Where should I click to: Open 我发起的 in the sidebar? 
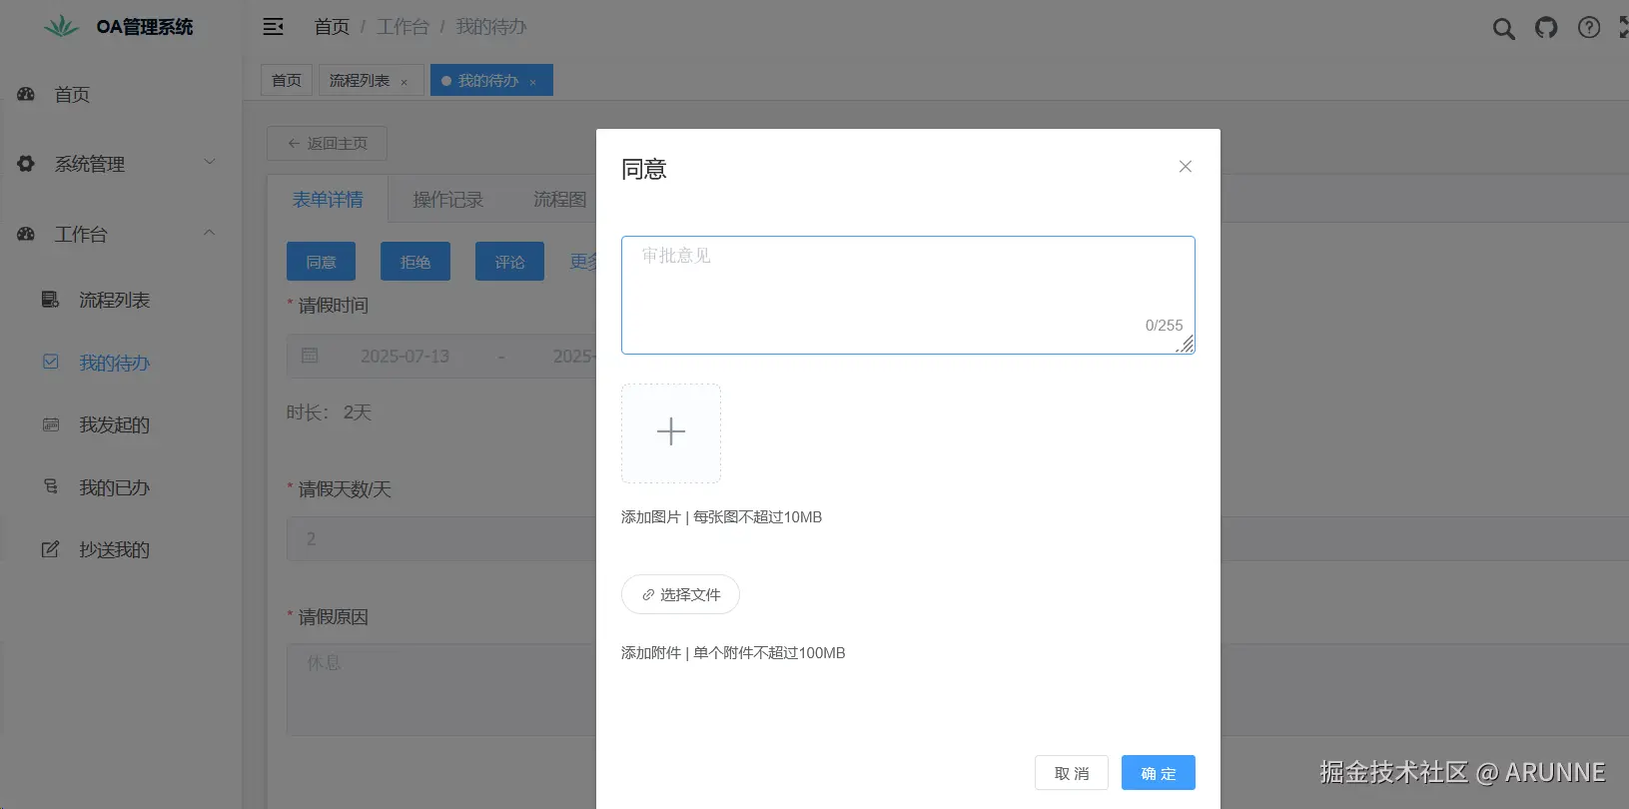[121, 424]
